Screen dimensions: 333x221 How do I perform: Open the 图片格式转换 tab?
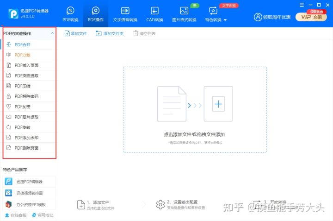184,14
